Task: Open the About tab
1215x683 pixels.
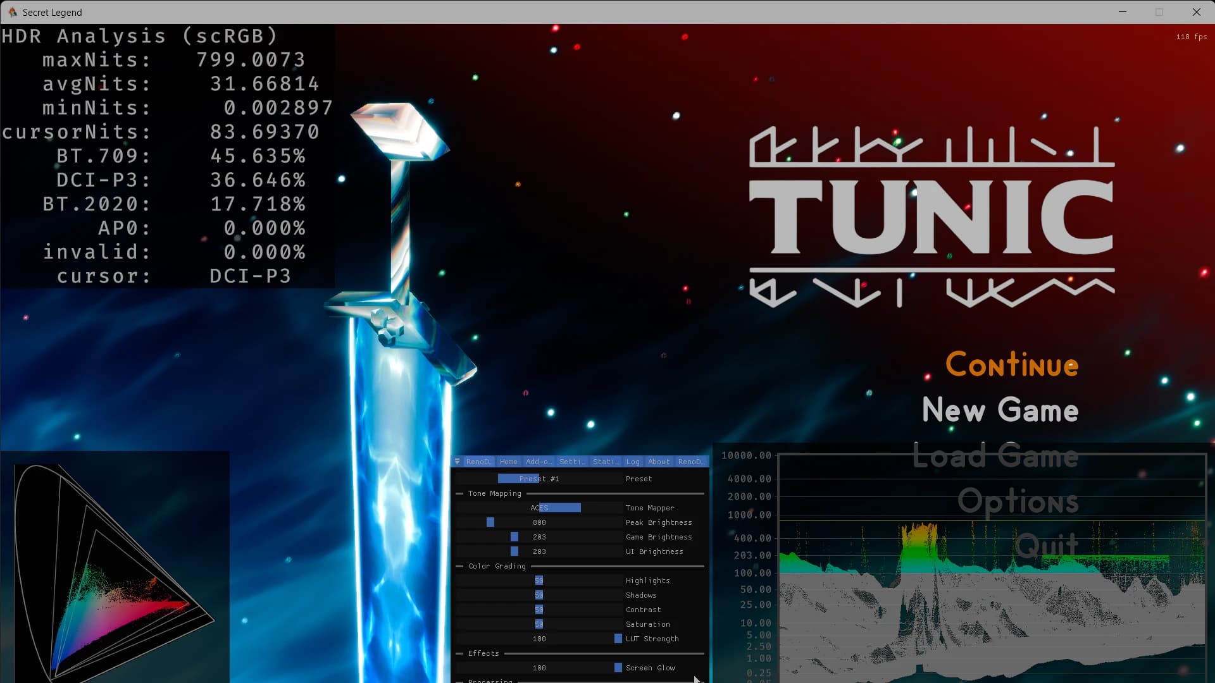Action: click(x=659, y=462)
